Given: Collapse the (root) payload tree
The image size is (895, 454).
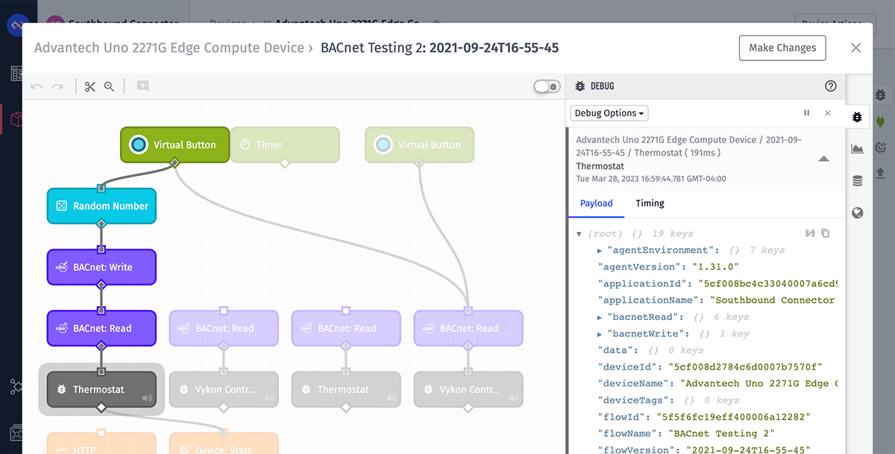Looking at the screenshot, I should coord(579,234).
